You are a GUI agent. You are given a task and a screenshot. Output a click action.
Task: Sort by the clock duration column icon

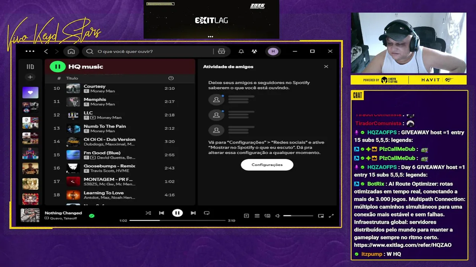(x=171, y=78)
